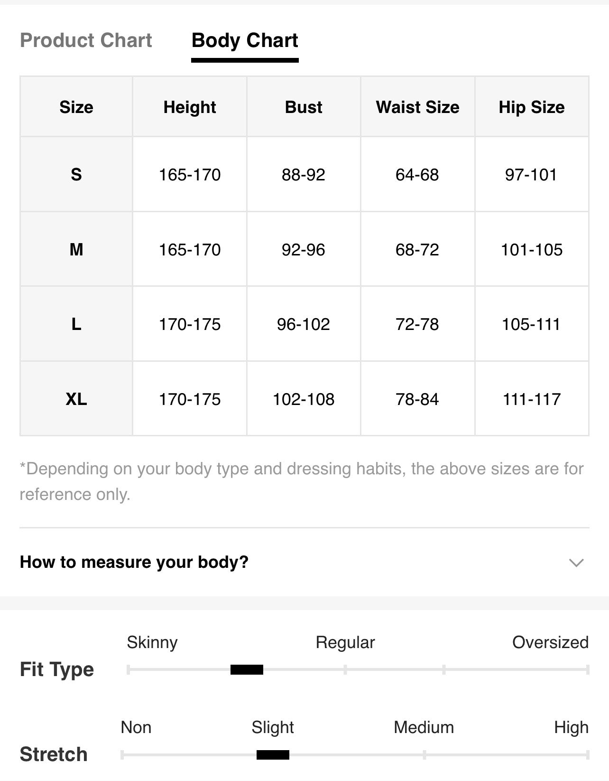Click the Skinny fit label

[152, 642]
